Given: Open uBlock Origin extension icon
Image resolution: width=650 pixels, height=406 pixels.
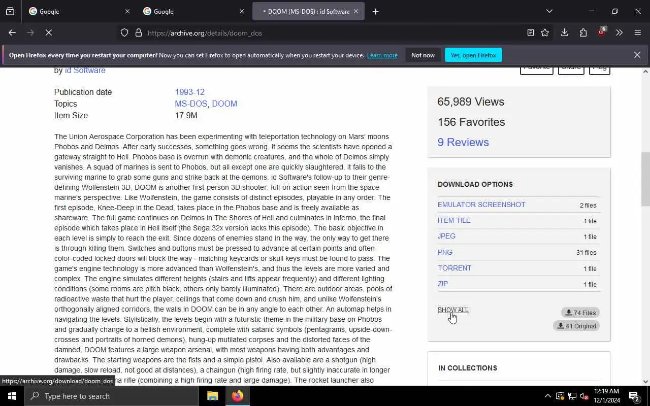Looking at the screenshot, I should 601,32.
